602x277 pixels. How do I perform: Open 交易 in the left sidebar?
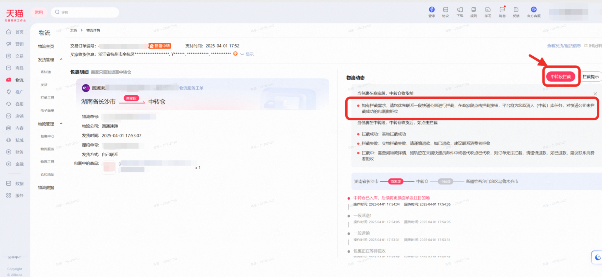[15, 56]
